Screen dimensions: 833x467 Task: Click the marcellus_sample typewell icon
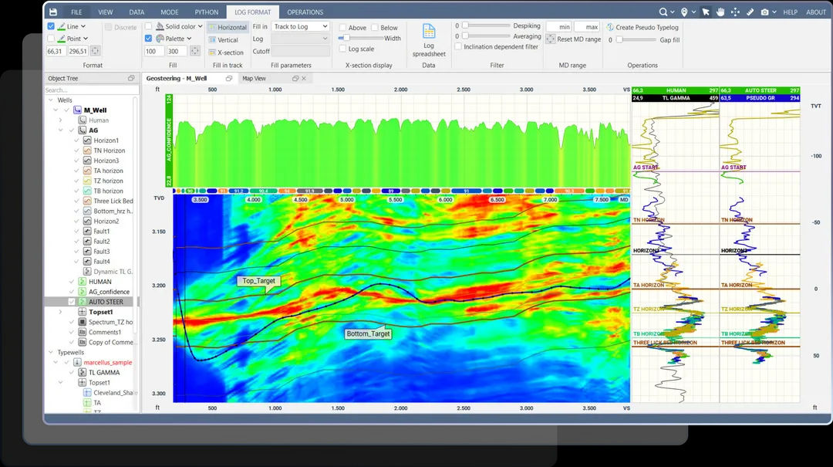click(x=78, y=362)
